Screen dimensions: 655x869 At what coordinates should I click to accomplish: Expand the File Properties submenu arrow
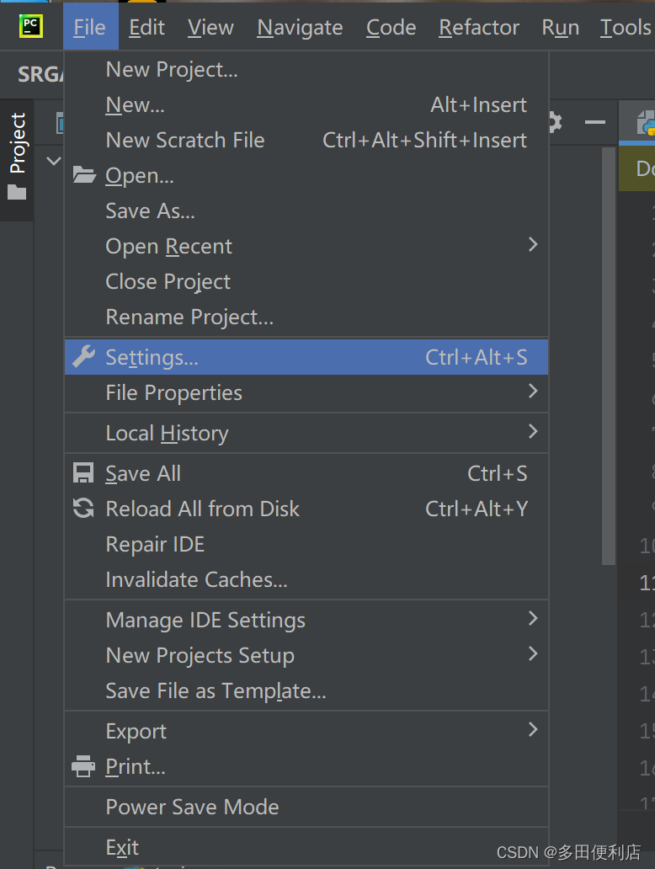pos(533,392)
